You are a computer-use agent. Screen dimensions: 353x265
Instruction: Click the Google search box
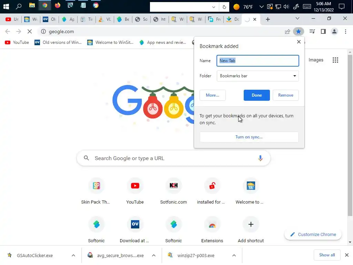tap(173, 158)
